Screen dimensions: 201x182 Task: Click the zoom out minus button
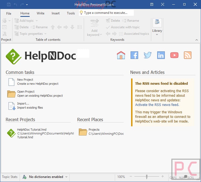point(131,176)
